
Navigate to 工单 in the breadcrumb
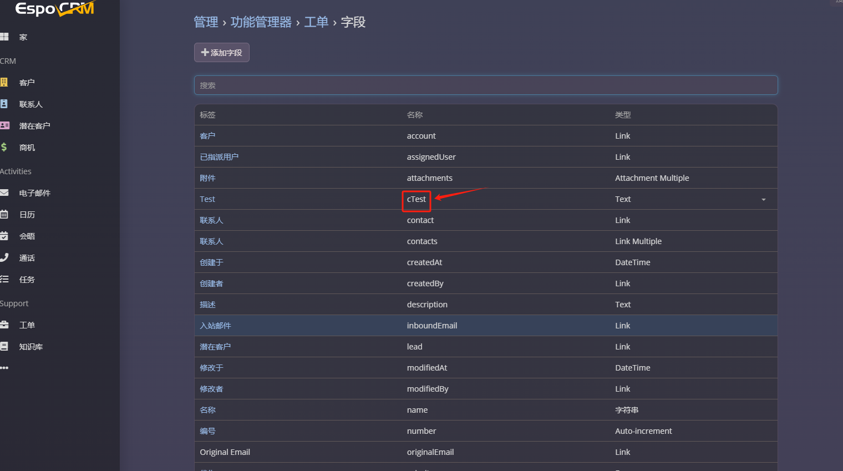[x=316, y=22]
